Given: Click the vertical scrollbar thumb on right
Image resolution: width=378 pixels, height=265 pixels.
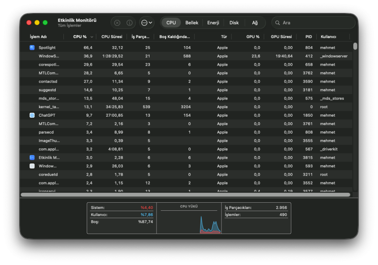Looking at the screenshot, I should 355,47.
